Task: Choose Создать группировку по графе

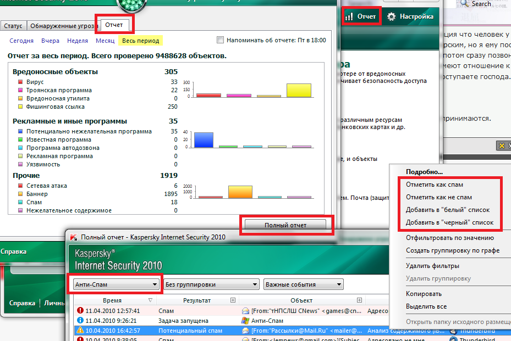Action: (453, 250)
